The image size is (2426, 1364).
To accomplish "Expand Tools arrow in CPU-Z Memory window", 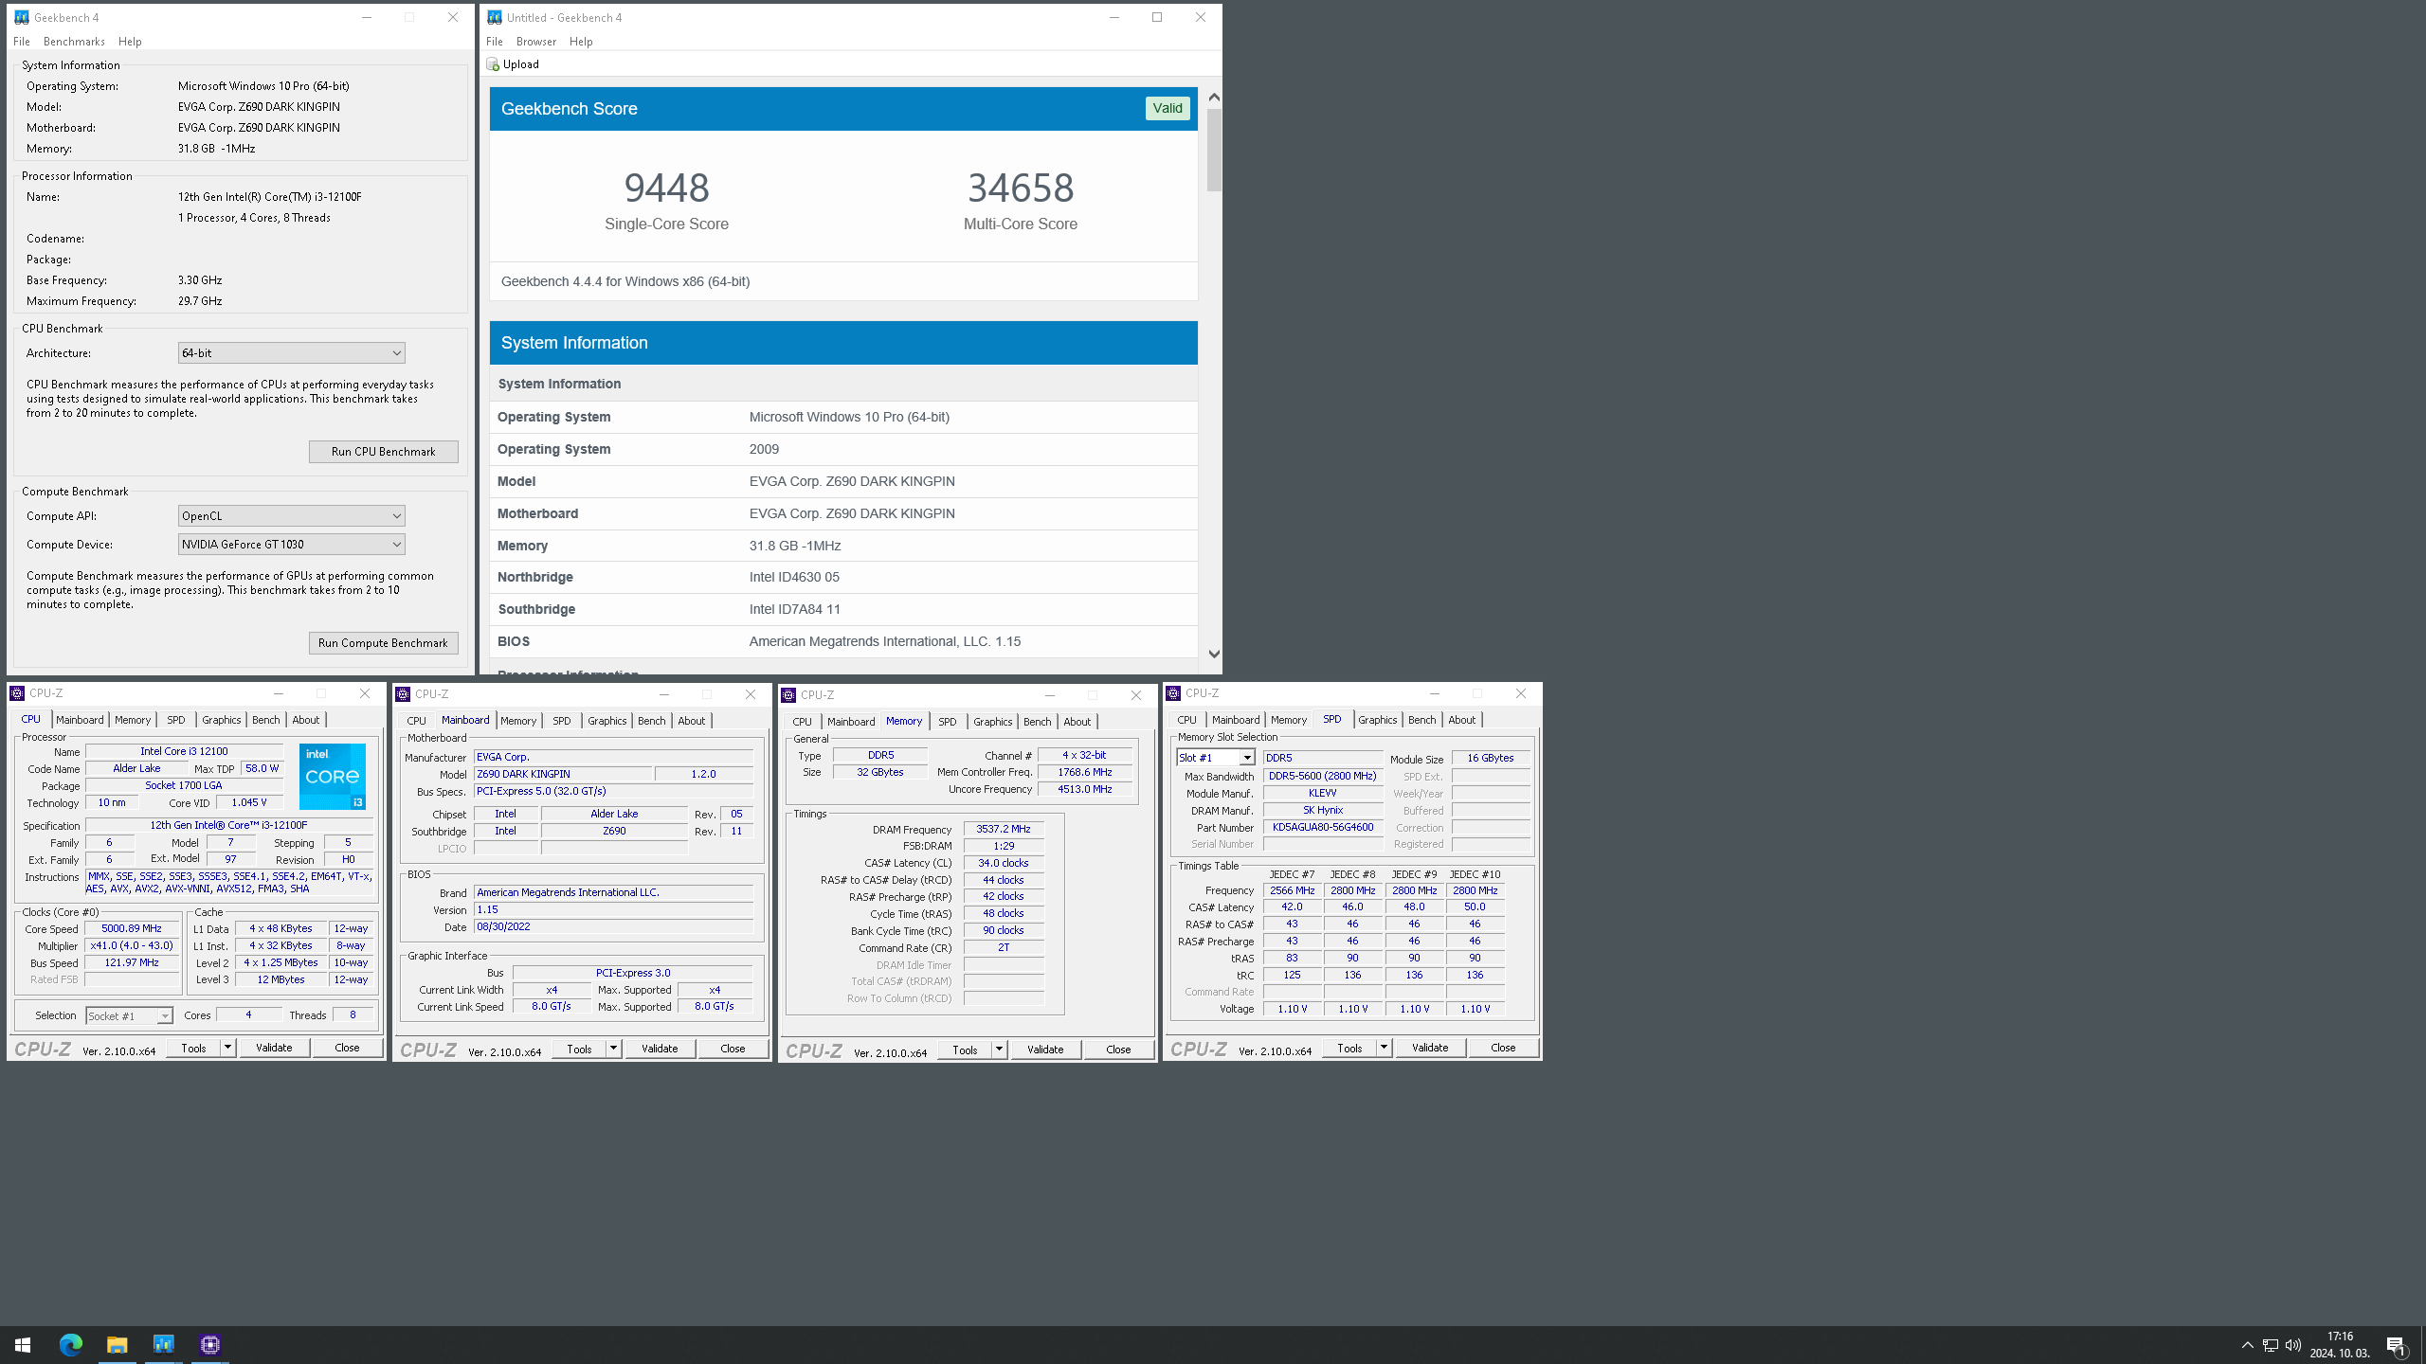I will 999,1050.
